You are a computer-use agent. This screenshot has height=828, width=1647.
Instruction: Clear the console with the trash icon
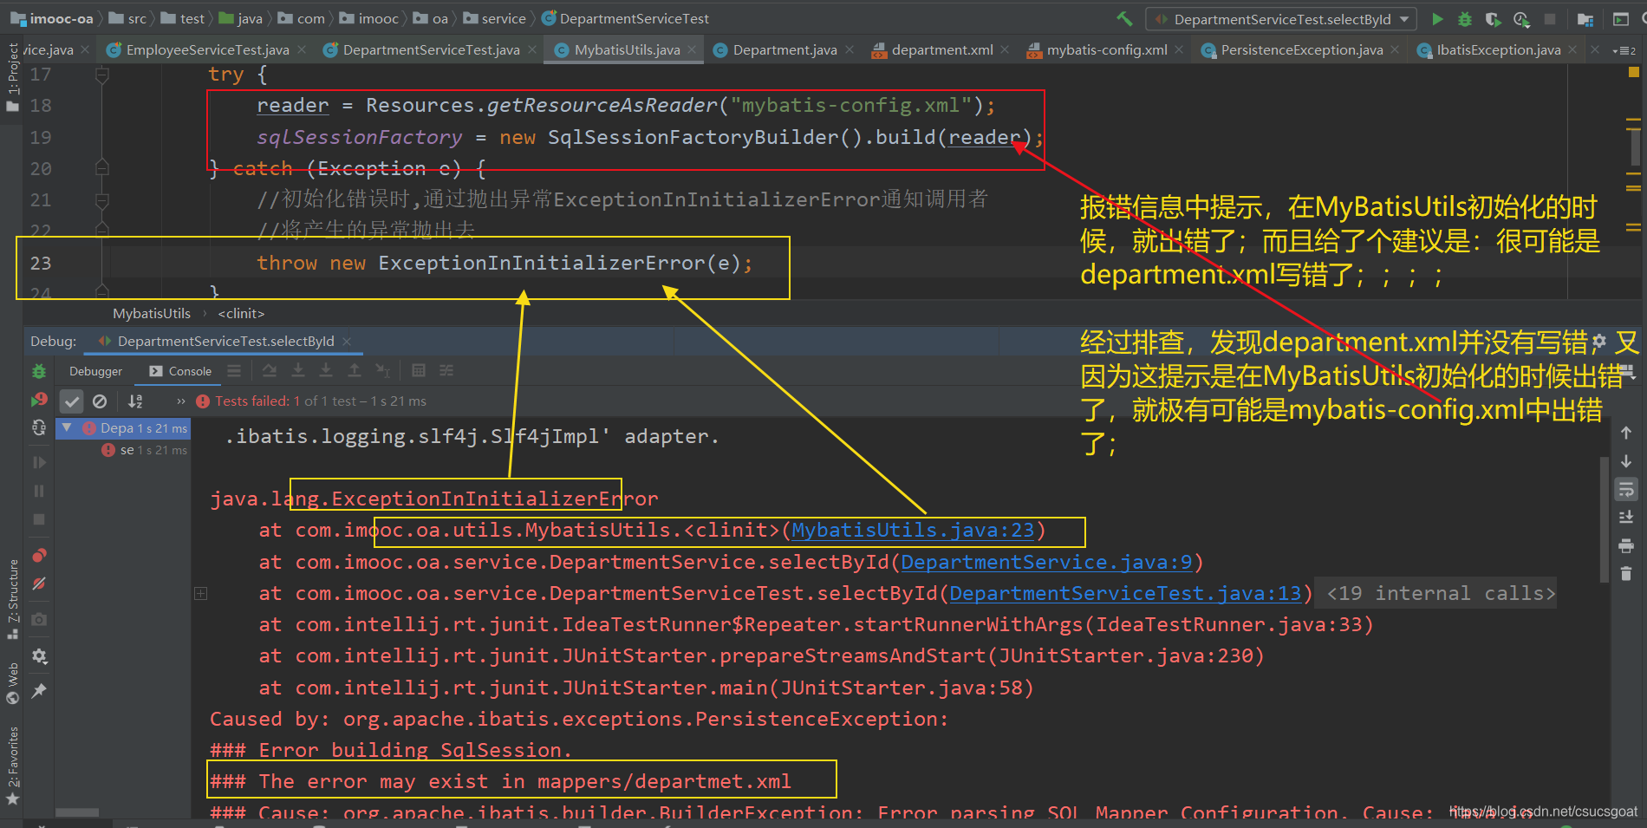click(x=1627, y=574)
